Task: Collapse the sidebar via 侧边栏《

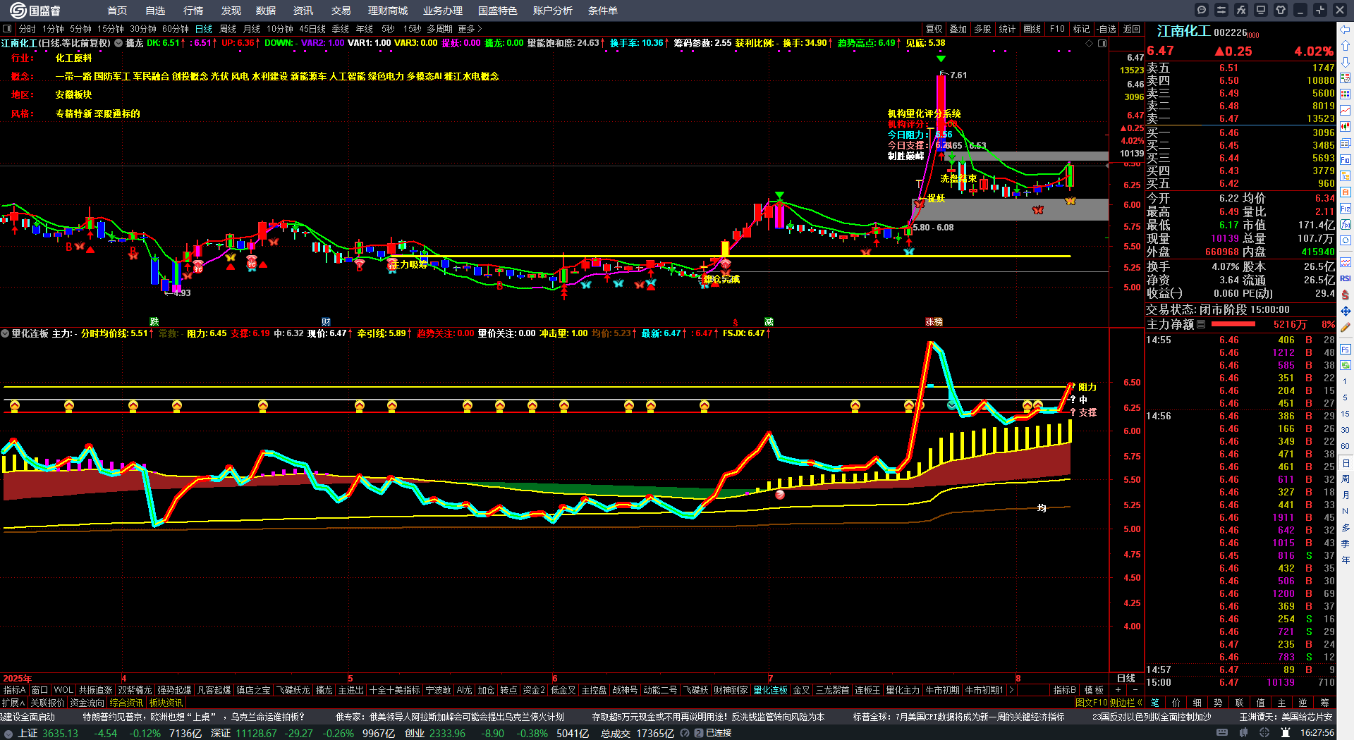Action: pos(1126,703)
